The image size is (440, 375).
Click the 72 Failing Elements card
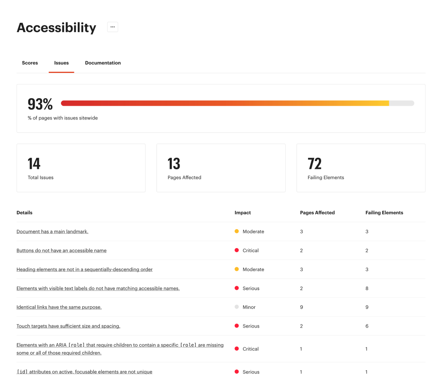click(361, 168)
